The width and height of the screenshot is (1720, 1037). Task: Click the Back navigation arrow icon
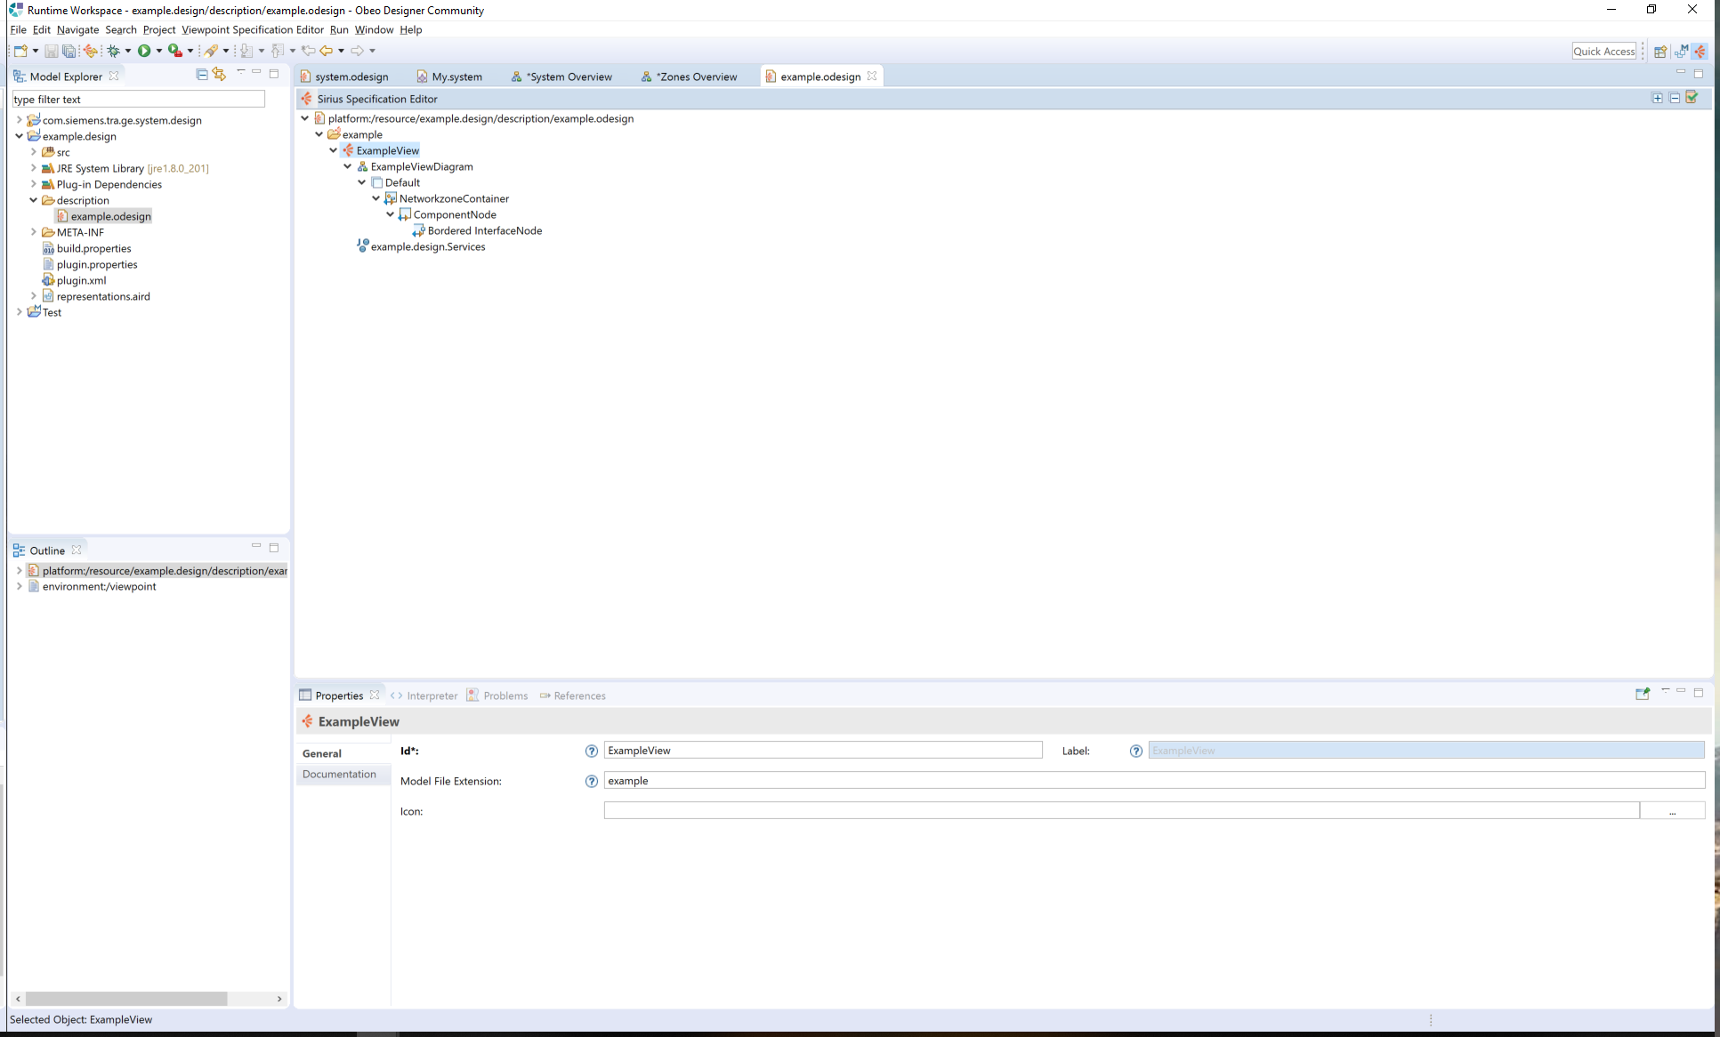(x=327, y=51)
